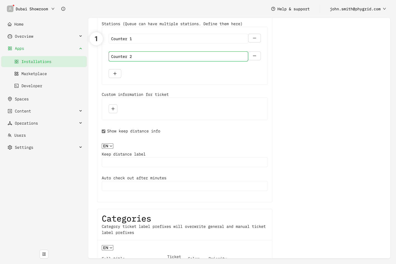396x264 pixels.
Task: Open the EN language dropdown in Categories
Action: (x=108, y=248)
